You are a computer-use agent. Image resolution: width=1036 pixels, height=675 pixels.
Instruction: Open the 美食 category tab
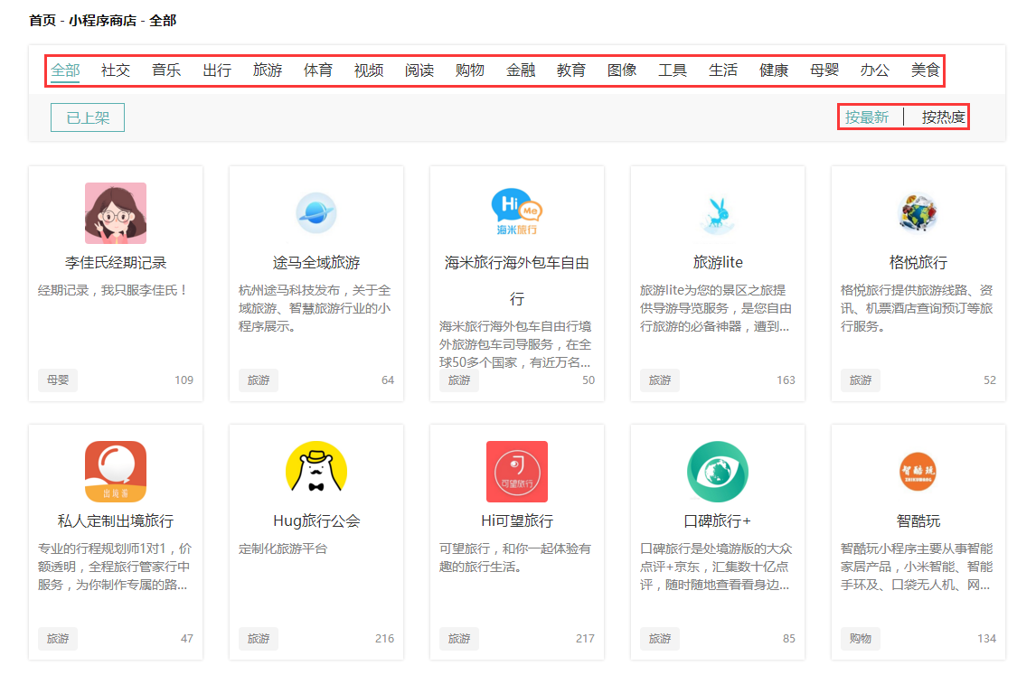click(925, 69)
